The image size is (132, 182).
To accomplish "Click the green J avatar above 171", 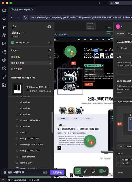I will [70, 51].
